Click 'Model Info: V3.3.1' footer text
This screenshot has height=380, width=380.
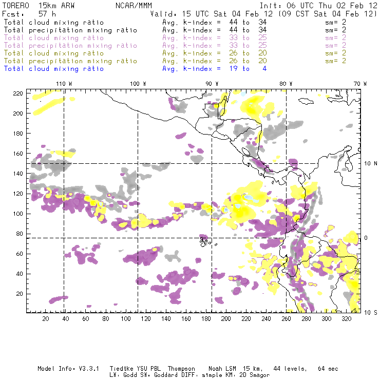point(68,369)
